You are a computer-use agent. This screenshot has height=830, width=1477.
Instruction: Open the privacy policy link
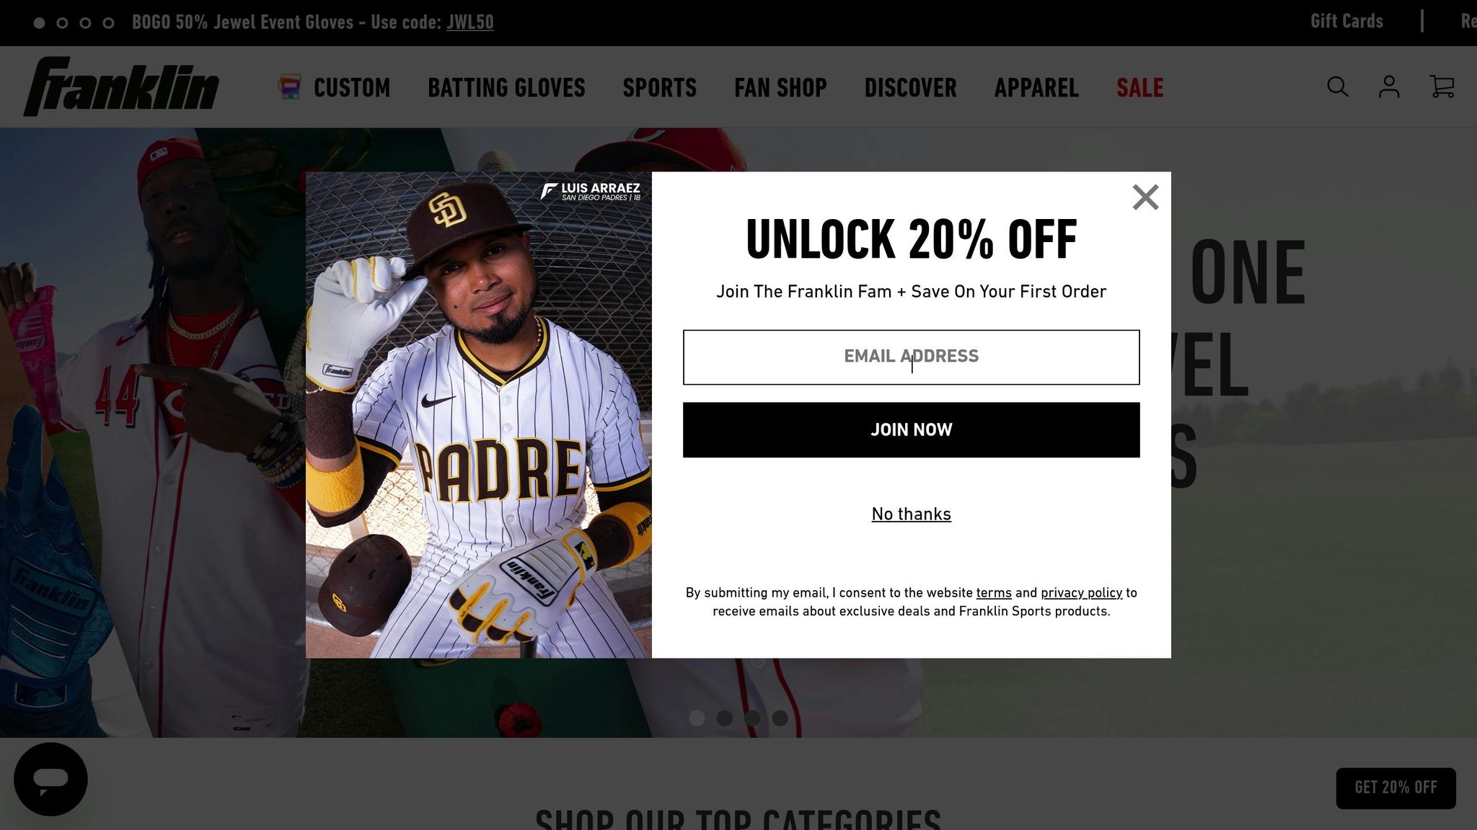point(1081,593)
